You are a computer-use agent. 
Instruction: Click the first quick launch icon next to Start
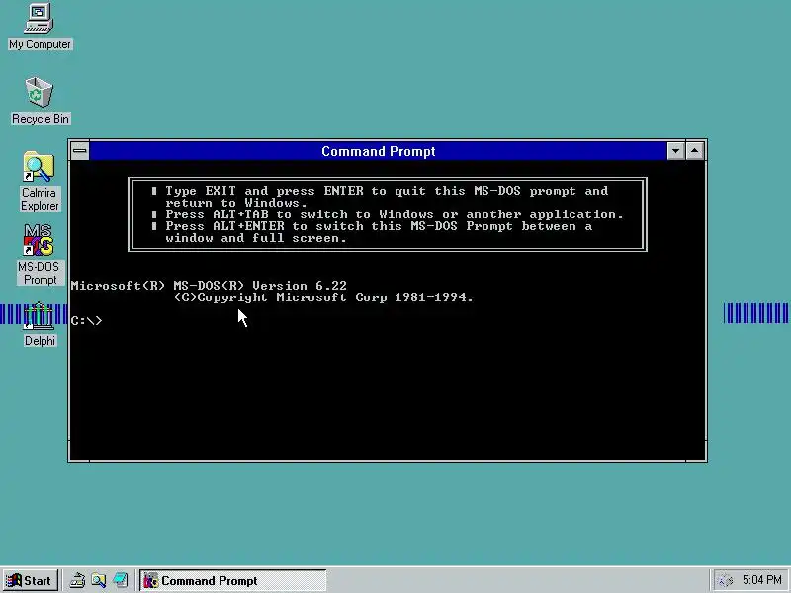coord(77,580)
